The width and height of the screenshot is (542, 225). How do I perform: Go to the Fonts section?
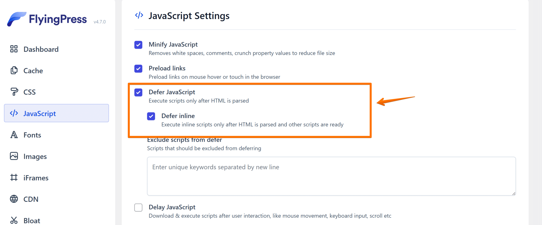(32, 135)
